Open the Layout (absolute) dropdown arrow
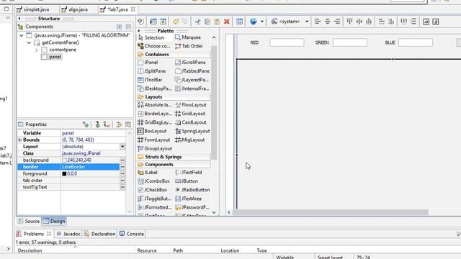The image size is (461, 259). (122, 147)
